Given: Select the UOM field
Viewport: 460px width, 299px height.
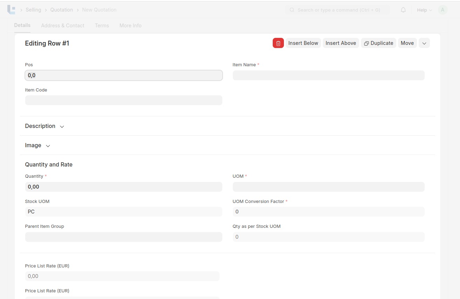Looking at the screenshot, I should point(328,187).
